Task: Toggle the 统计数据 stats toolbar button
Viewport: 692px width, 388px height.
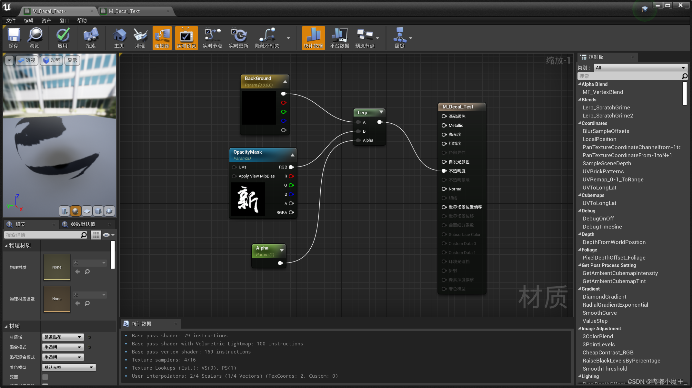Action: point(313,38)
